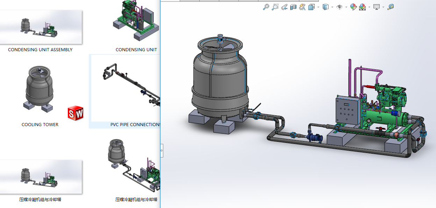Screen dimensions: 436x208
Task: Click the panel collapse handle on viewport edge
Action: [x=162, y=151]
